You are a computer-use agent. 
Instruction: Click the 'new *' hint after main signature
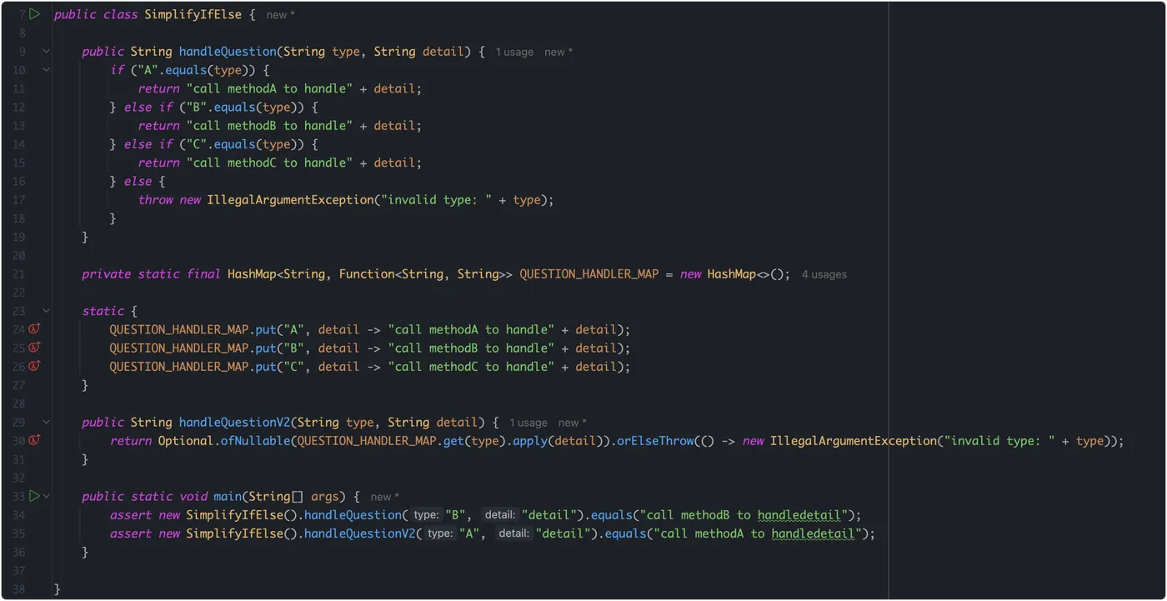pyautogui.click(x=385, y=497)
